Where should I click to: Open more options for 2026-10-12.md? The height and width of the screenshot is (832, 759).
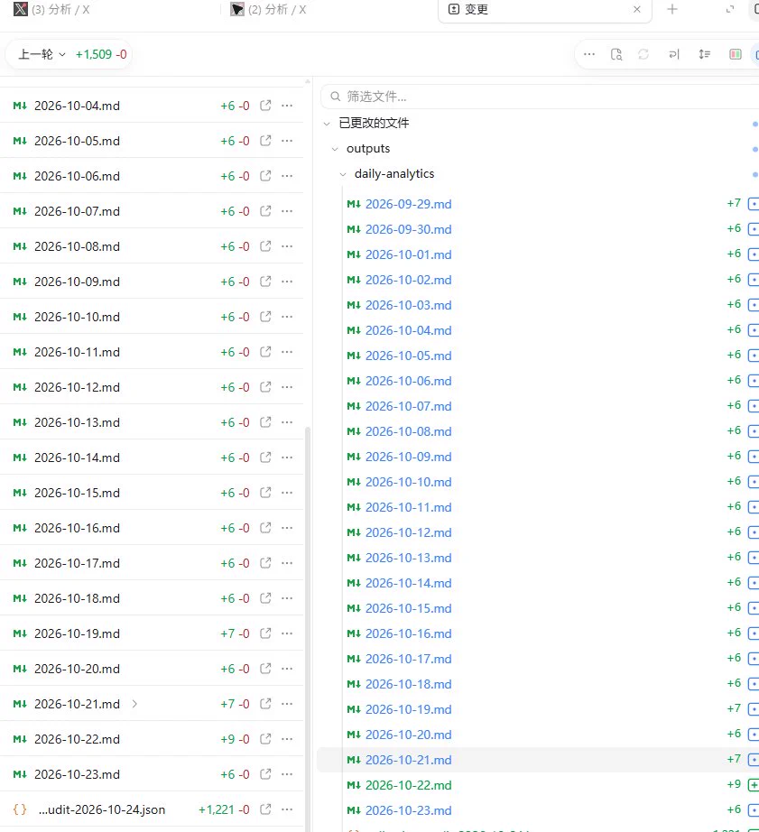pos(287,387)
